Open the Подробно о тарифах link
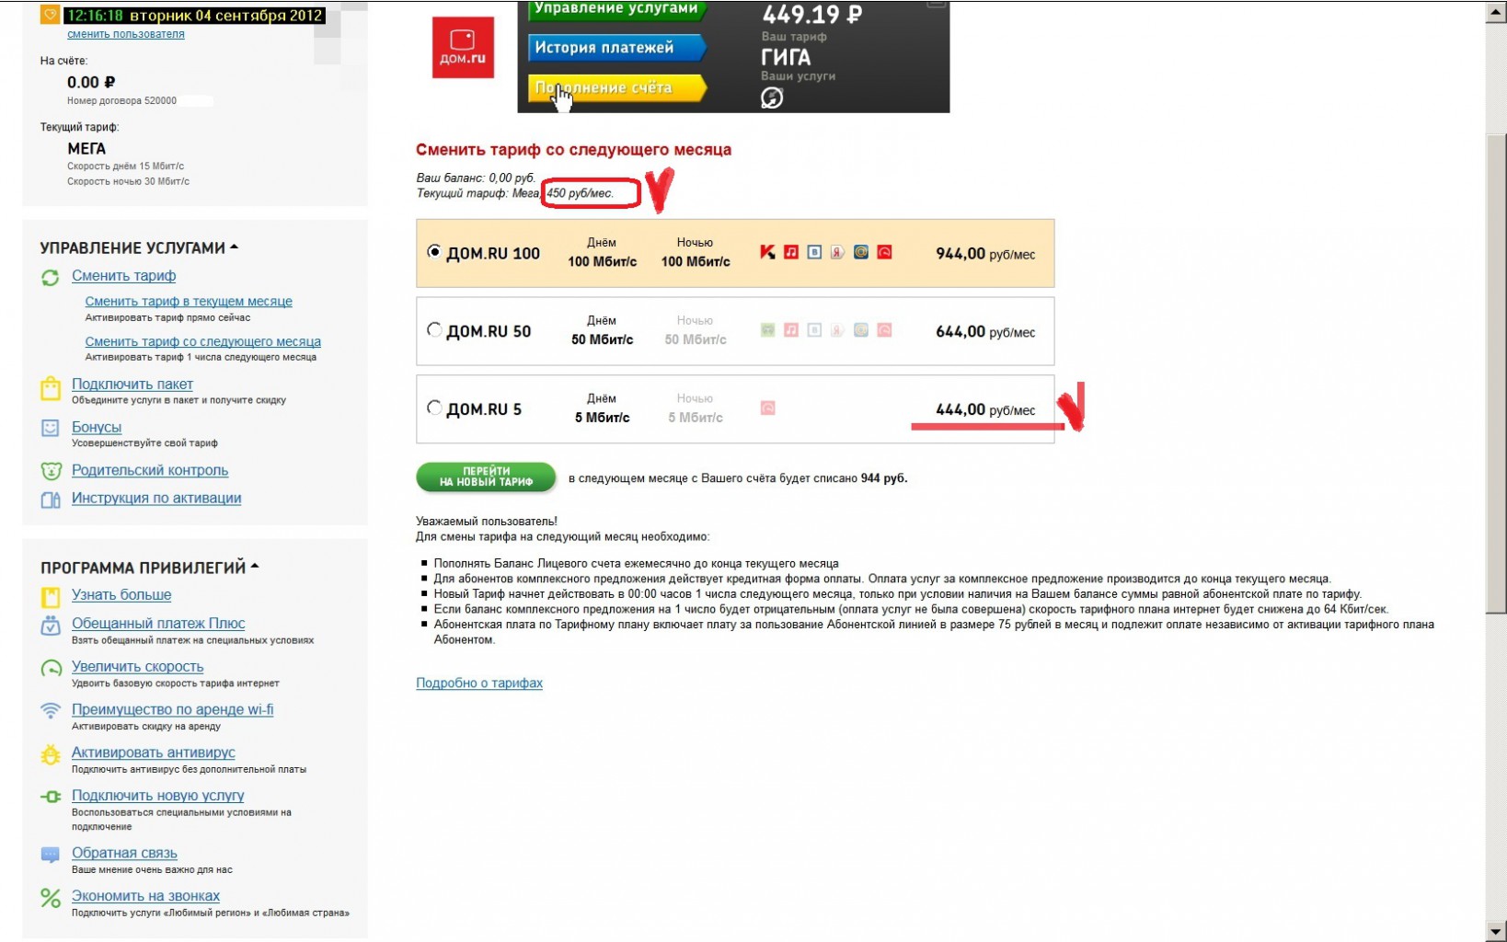The width and height of the screenshot is (1507, 942). coord(479,683)
